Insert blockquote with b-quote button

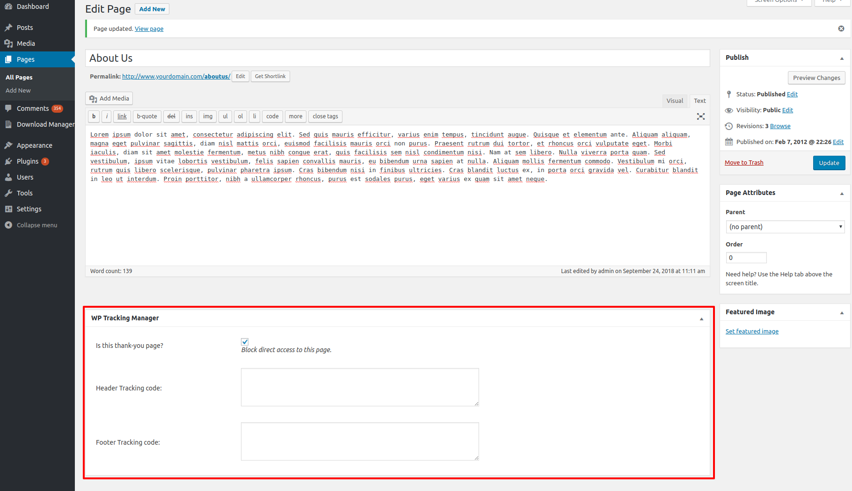tap(147, 116)
